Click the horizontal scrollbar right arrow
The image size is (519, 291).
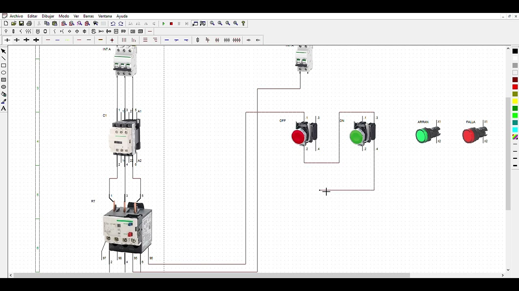502,275
